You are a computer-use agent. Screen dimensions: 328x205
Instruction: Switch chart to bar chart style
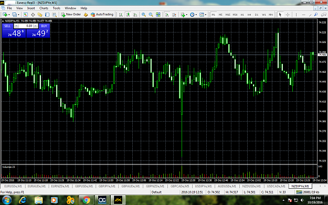pos(121,15)
